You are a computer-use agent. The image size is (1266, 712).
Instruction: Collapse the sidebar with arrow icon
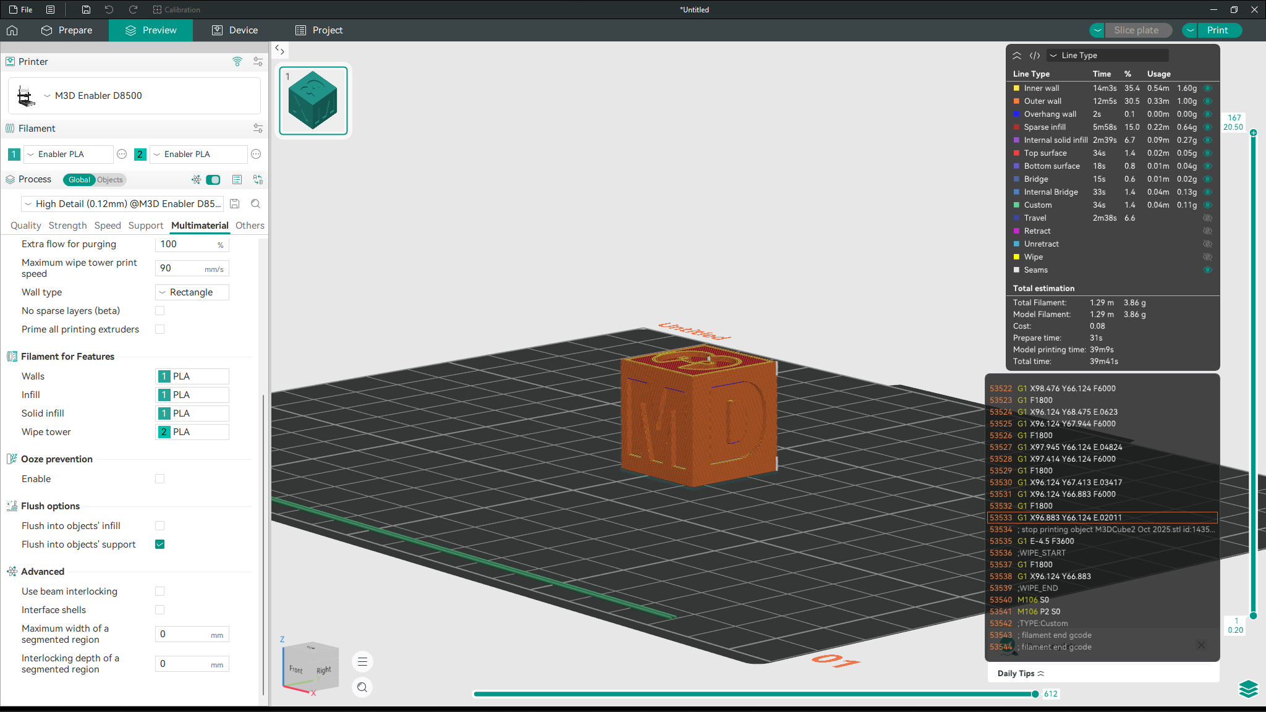pos(279,49)
